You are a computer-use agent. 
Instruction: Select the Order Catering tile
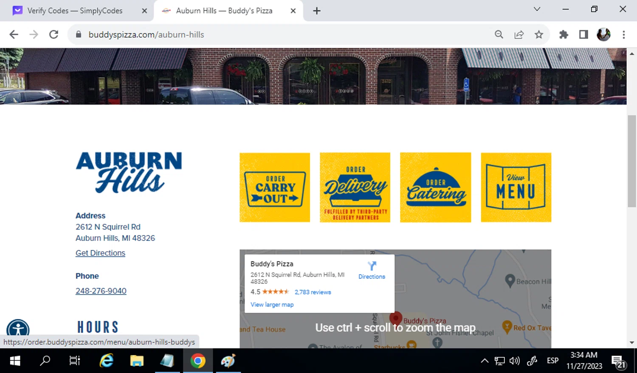pyautogui.click(x=435, y=187)
